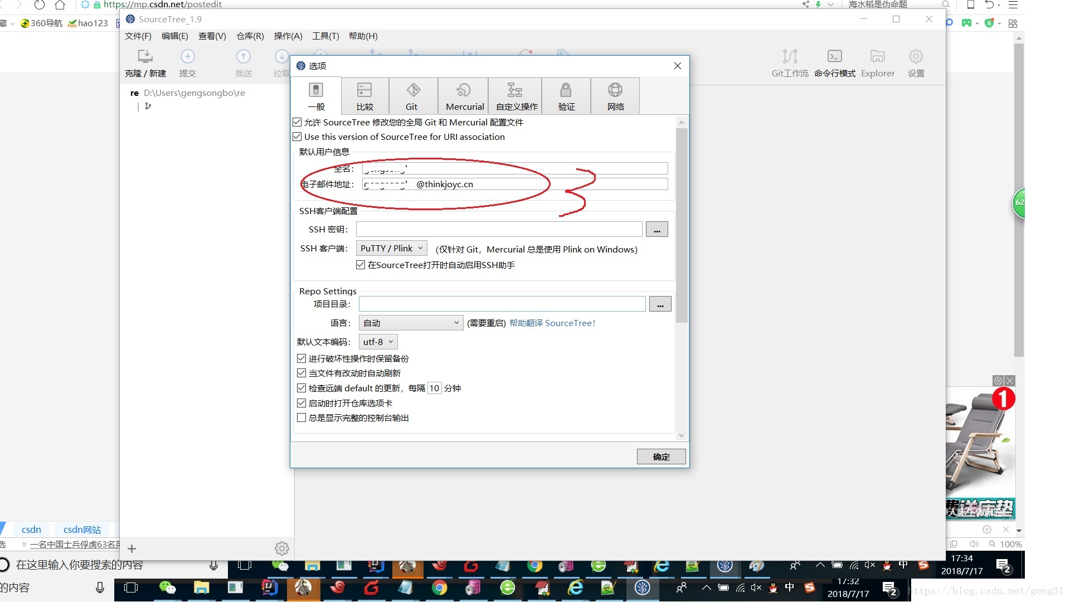The height and width of the screenshot is (602, 1070).
Task: Click the branch icon under the re repository
Action: pyautogui.click(x=148, y=106)
